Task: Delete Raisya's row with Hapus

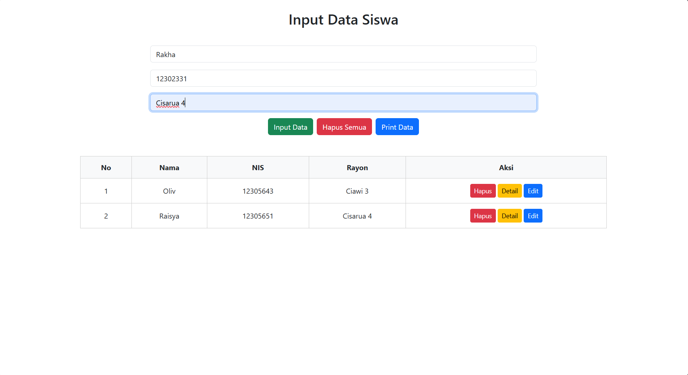Action: 483,216
